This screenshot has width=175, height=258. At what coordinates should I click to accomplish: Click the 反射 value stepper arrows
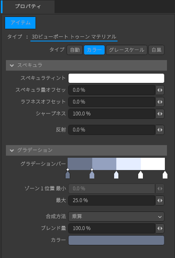(160, 130)
